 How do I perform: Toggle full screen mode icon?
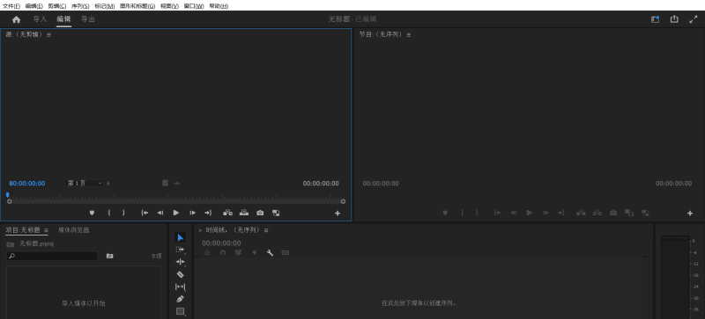(693, 19)
